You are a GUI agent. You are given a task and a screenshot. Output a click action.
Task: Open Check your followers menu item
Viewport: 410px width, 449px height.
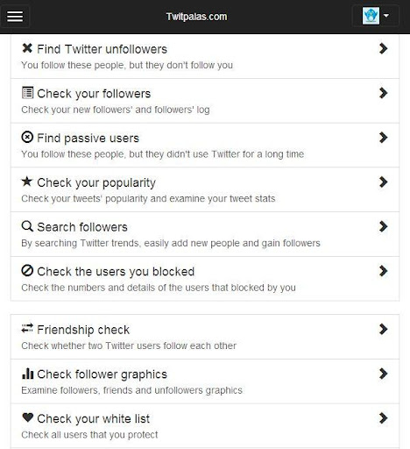205,101
